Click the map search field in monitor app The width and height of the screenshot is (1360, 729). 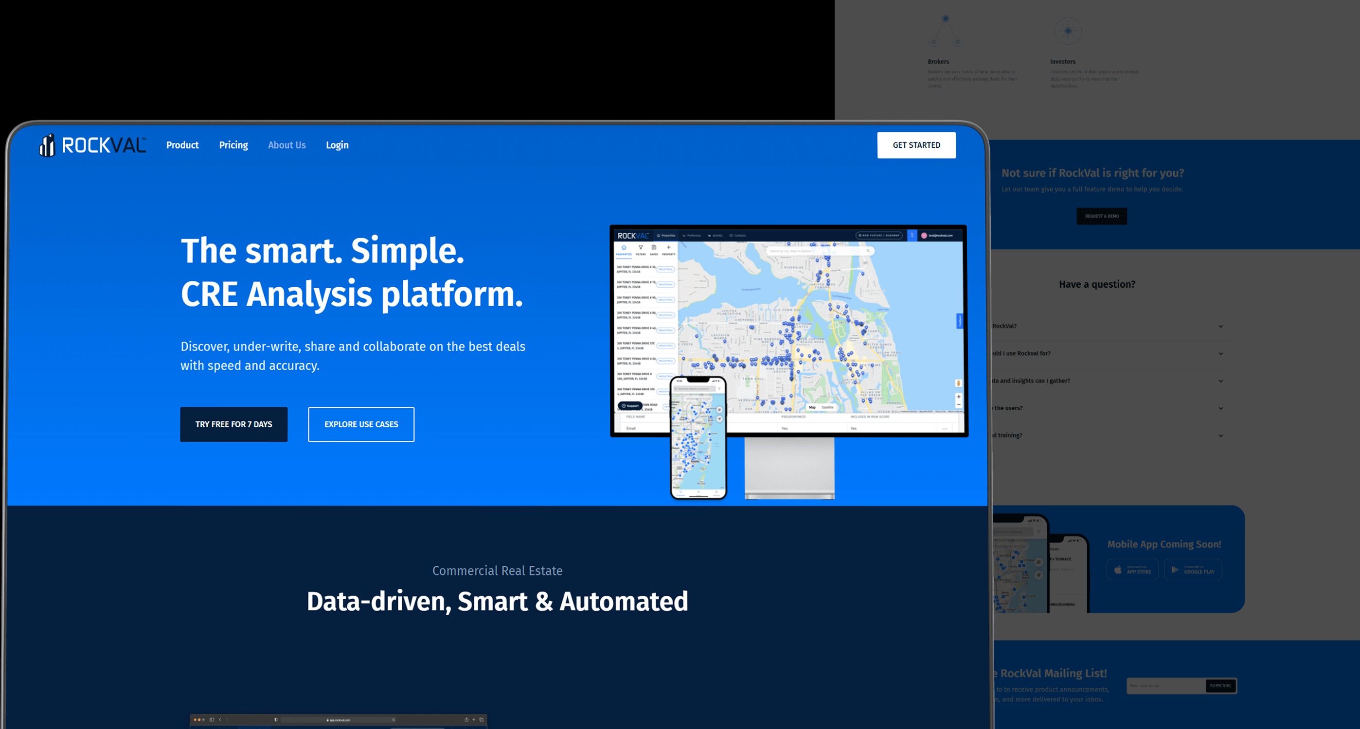coord(821,251)
